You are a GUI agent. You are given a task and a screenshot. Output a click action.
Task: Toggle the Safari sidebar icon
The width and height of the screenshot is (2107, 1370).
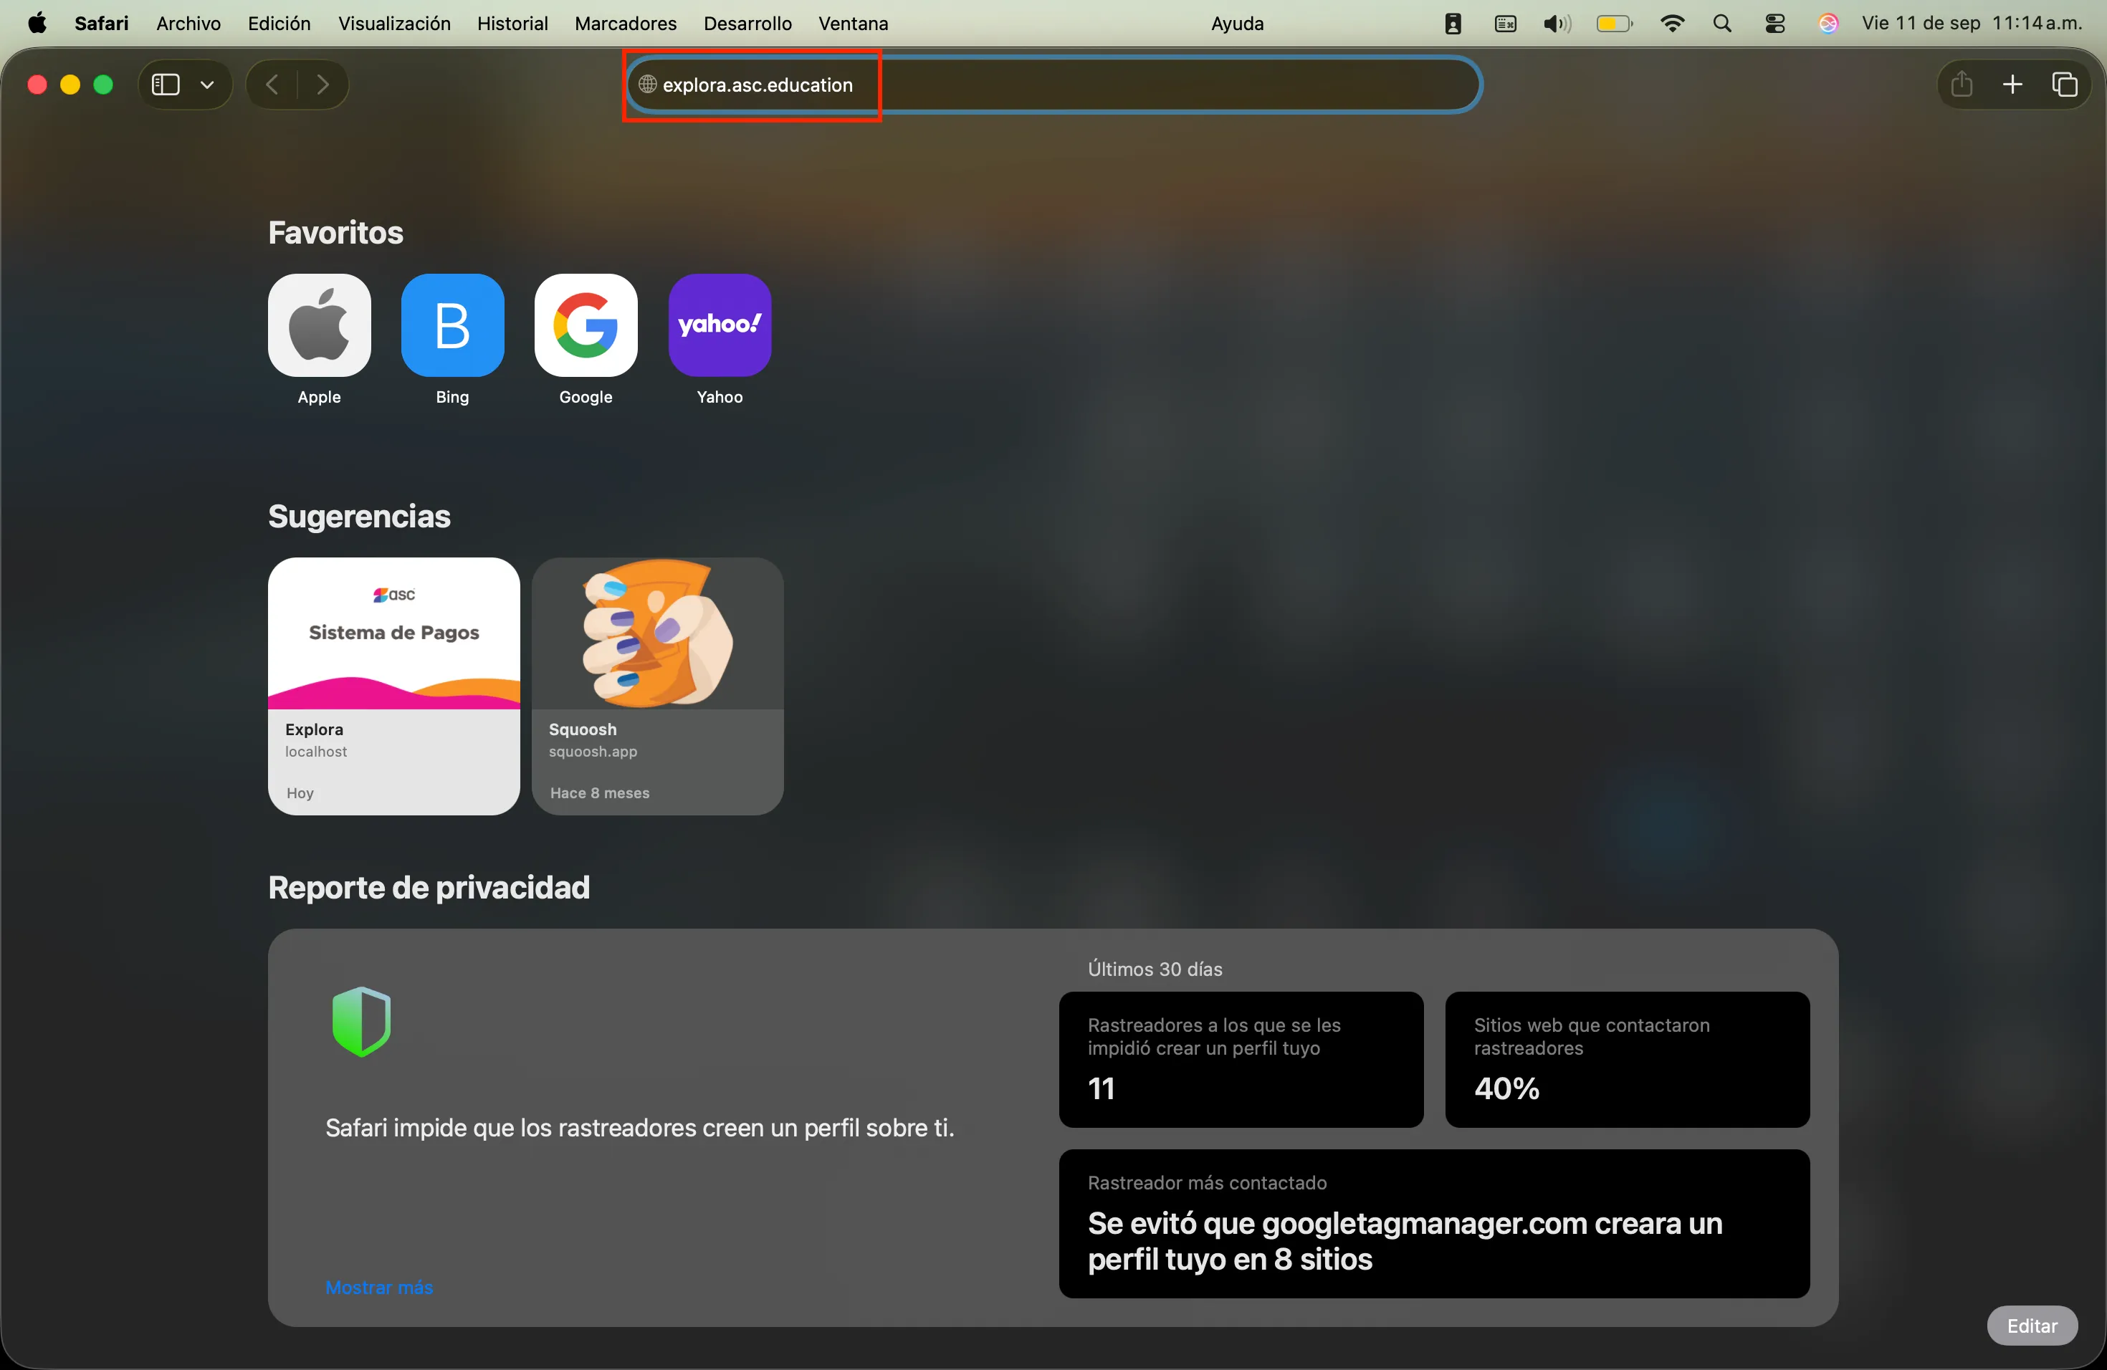coord(166,84)
